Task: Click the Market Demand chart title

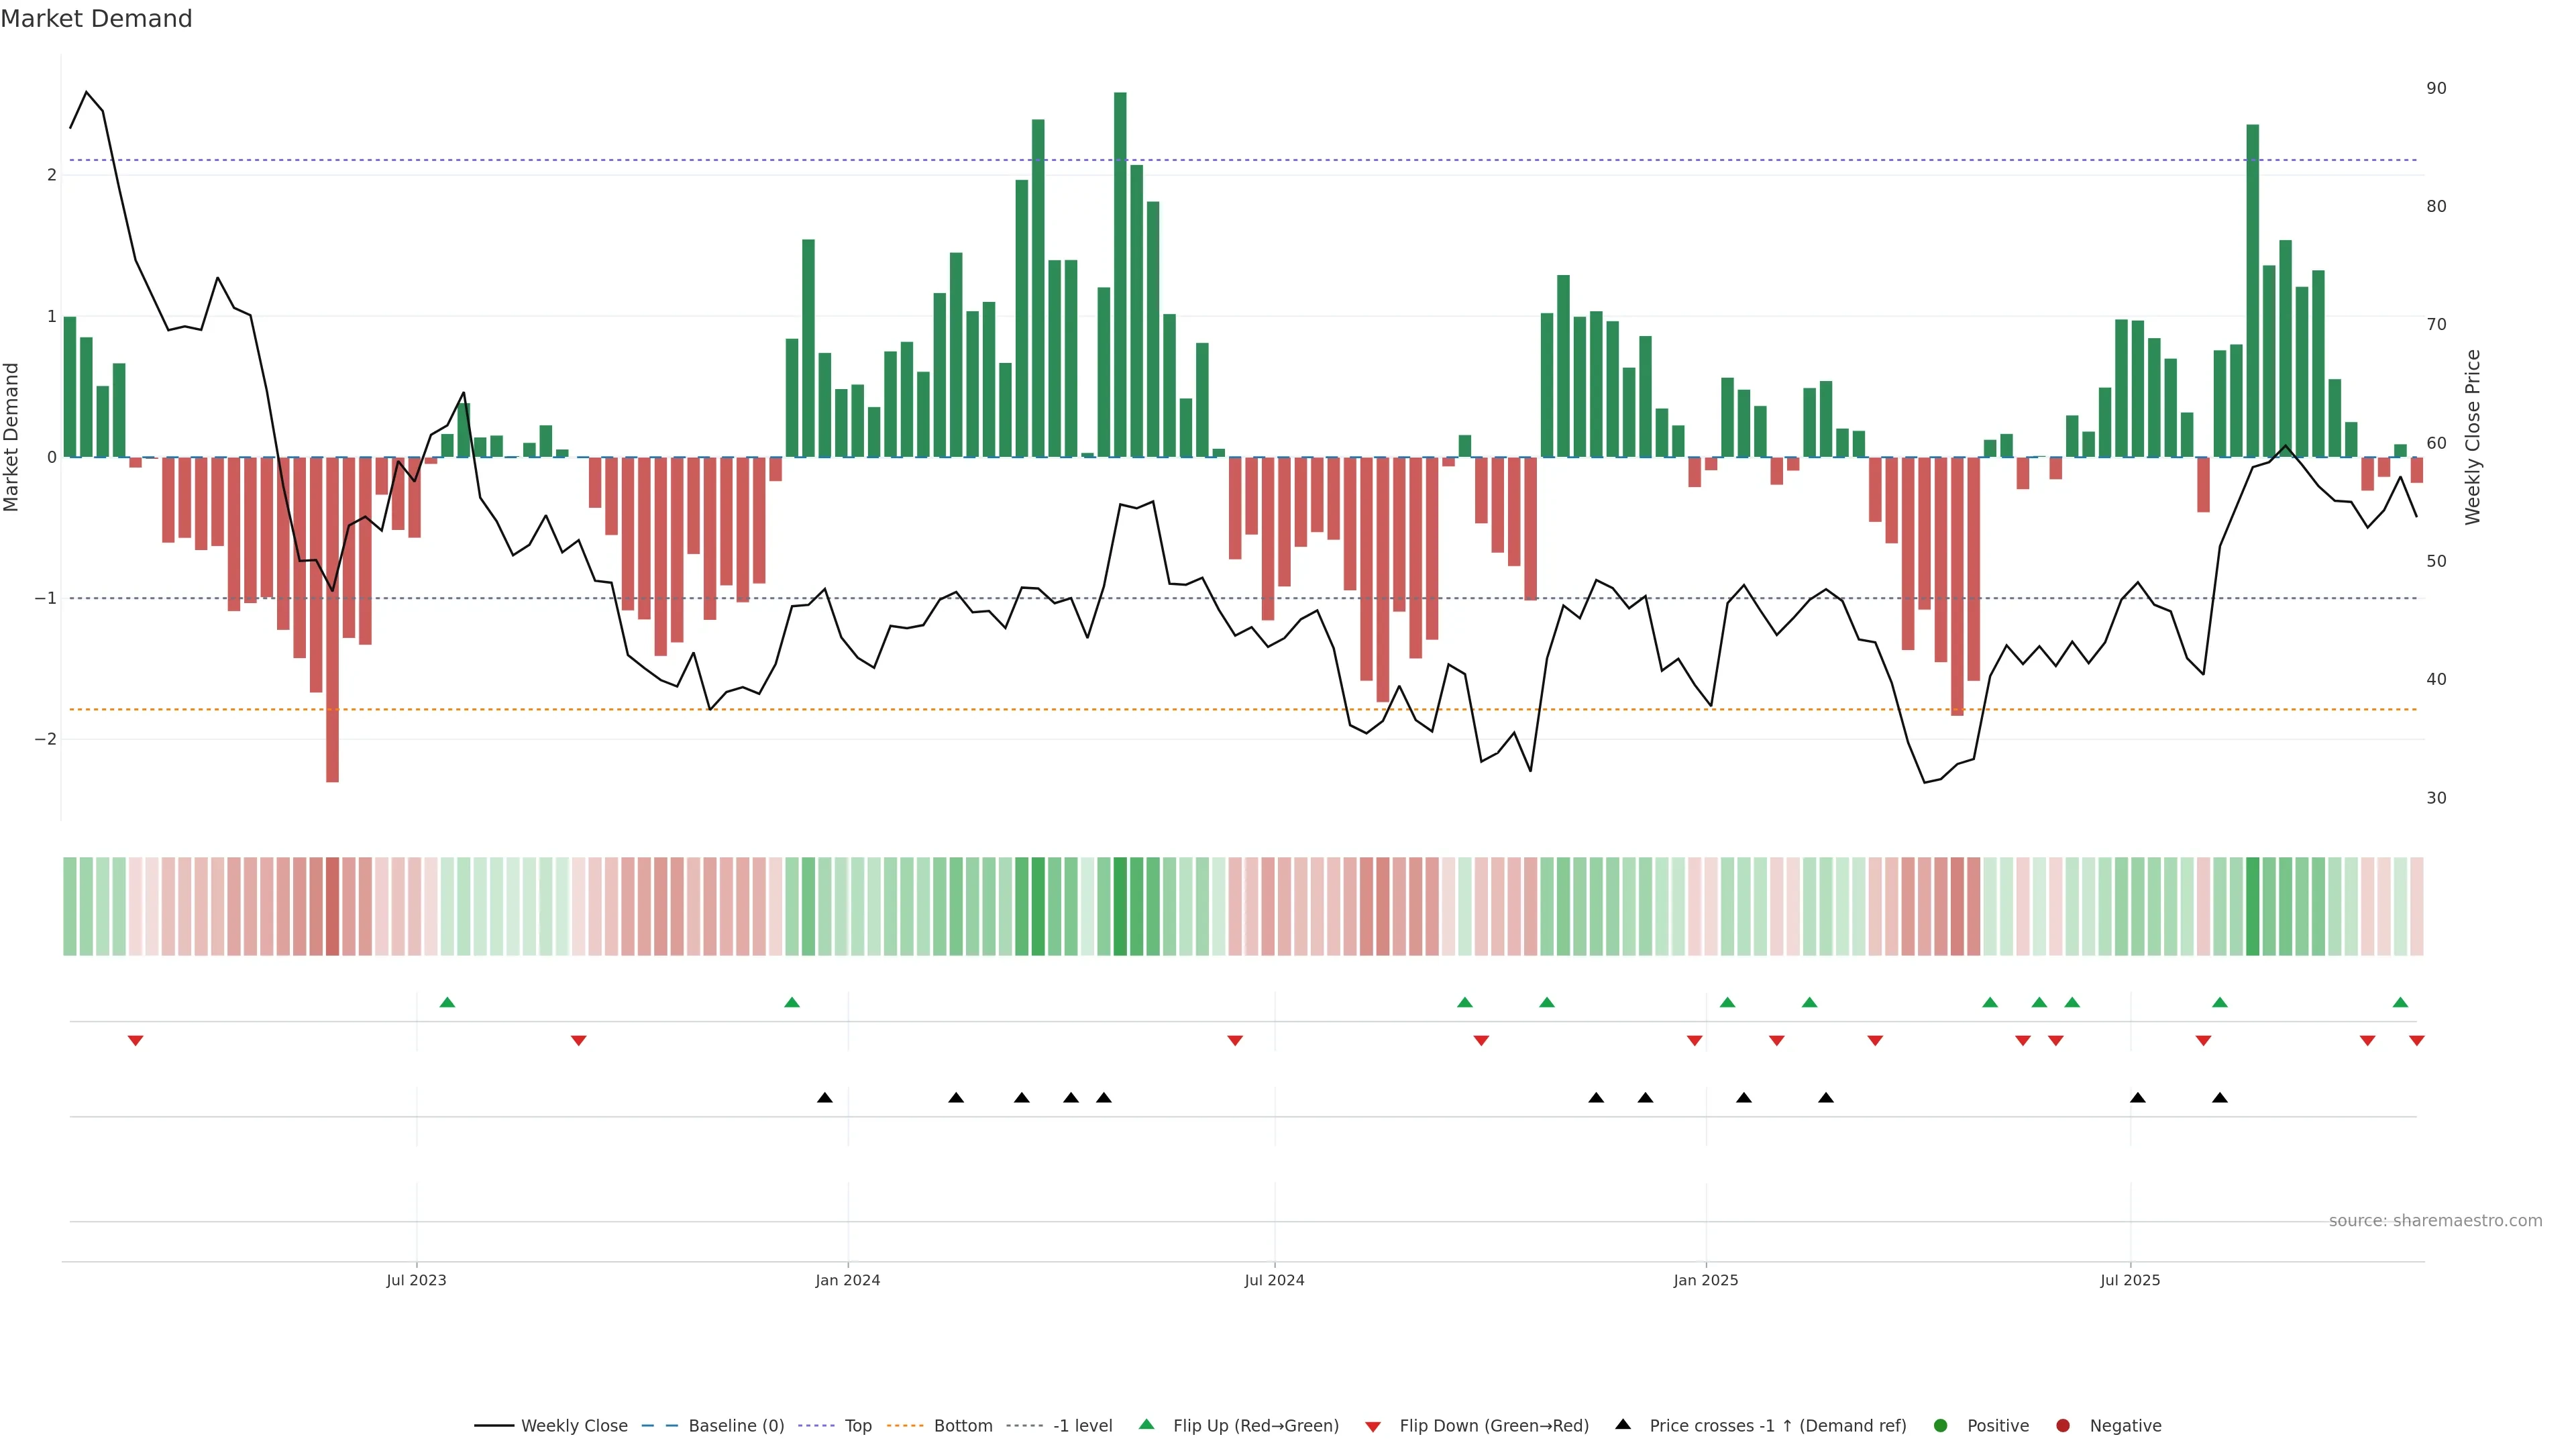Action: pyautogui.click(x=96, y=19)
